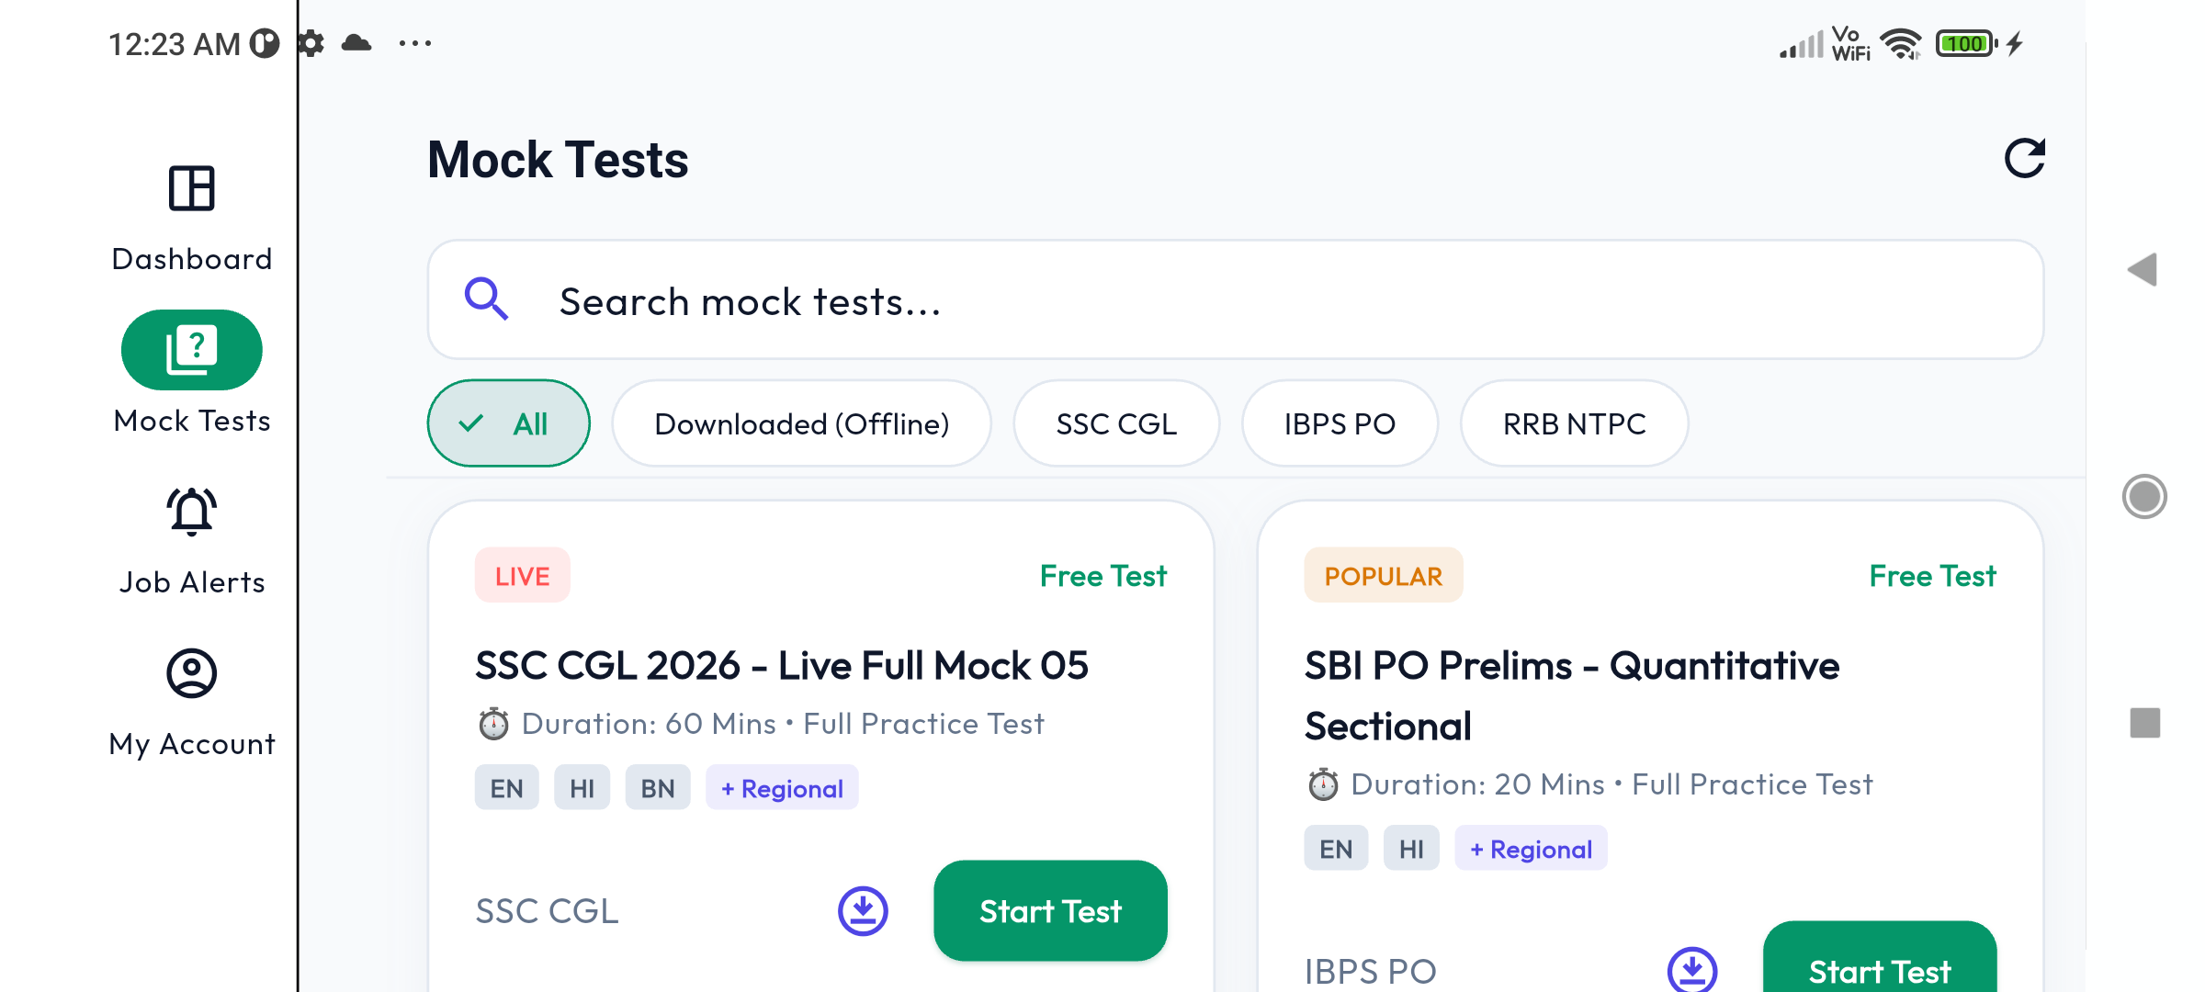Start Test for SSC CGL 2026 Live Mock
This screenshot has width=2205, height=992.
tap(1050, 910)
